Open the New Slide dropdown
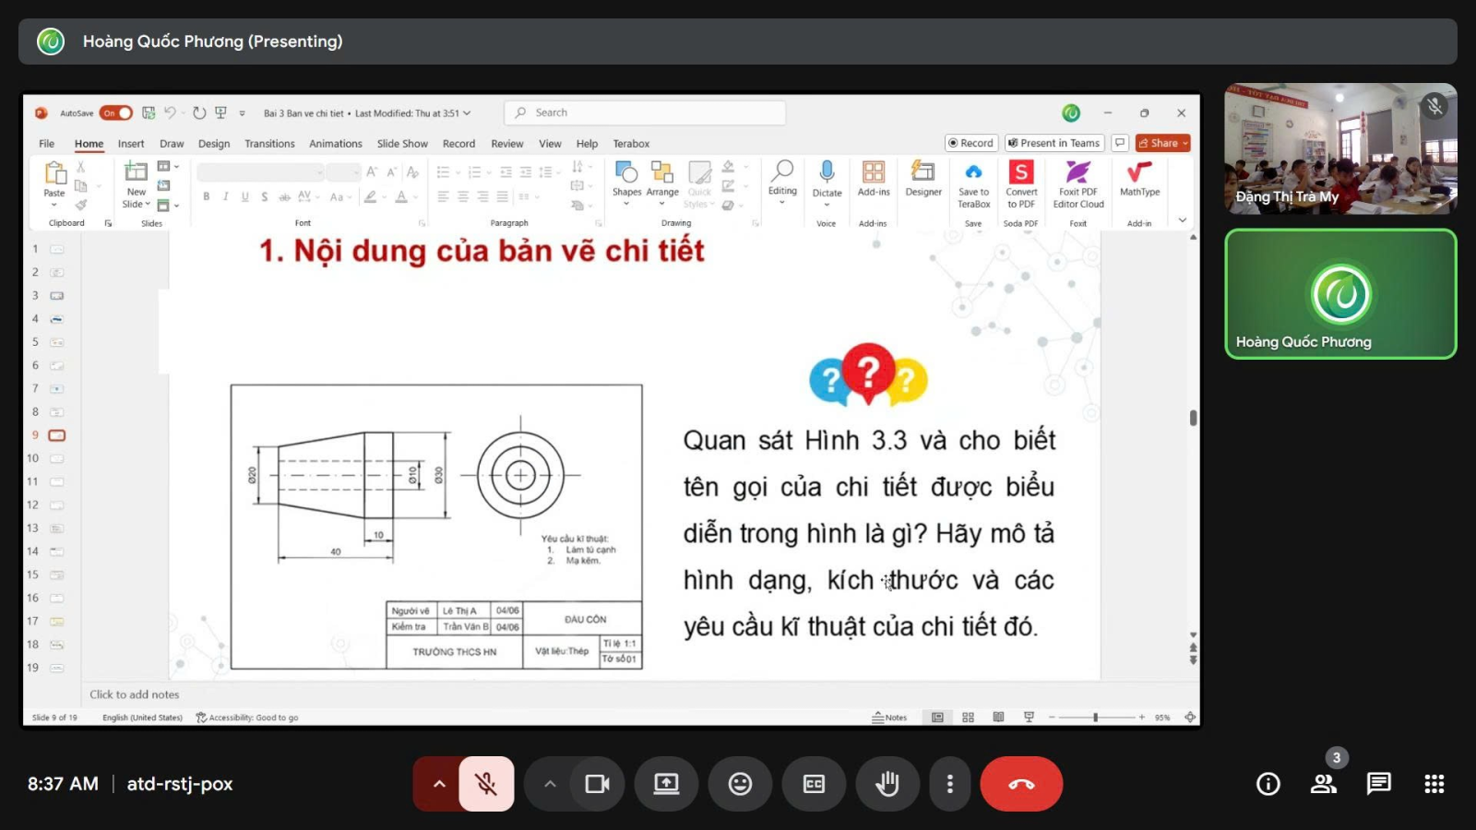1476x830 pixels. point(137,204)
